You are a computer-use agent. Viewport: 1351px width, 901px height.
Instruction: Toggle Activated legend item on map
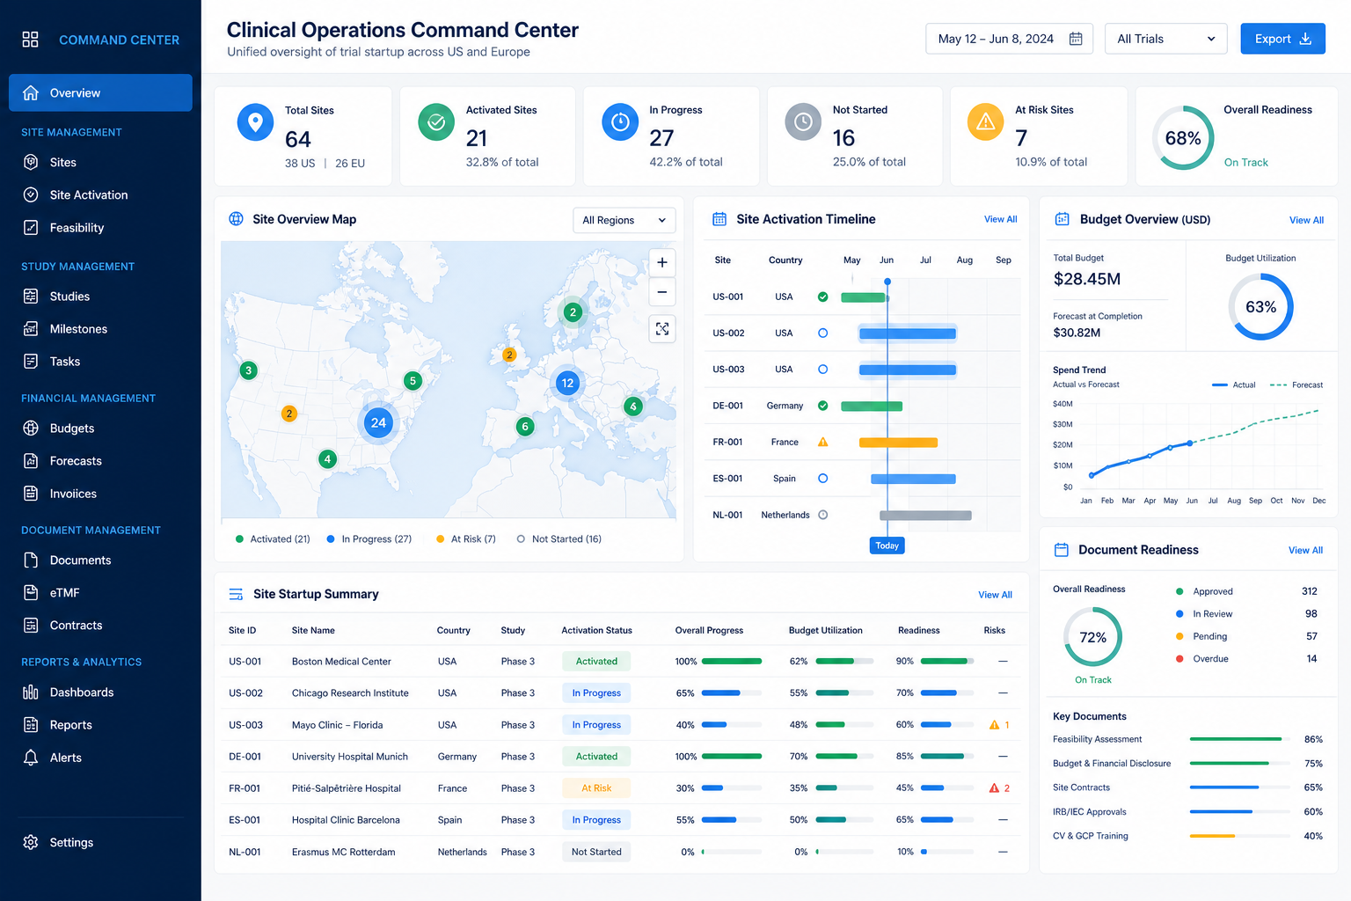[x=273, y=539]
